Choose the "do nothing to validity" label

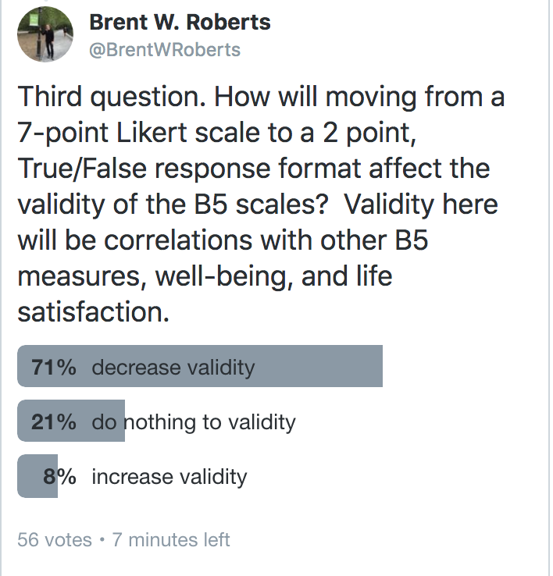point(194,422)
